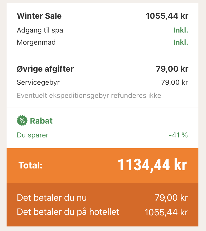Click the Det betaler du nu label
The height and width of the screenshot is (231, 206).
(x=52, y=198)
